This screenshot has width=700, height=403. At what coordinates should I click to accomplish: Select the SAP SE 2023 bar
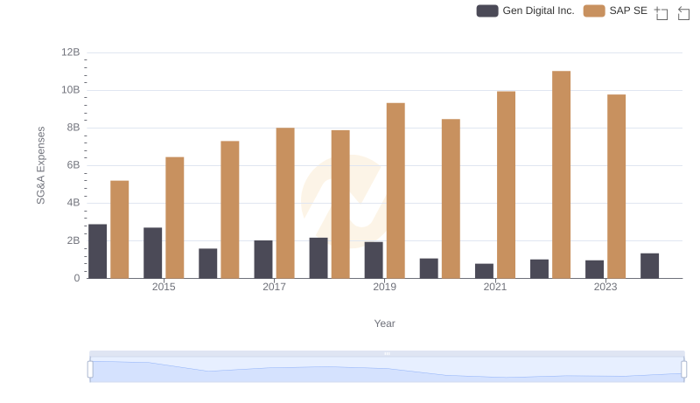[617, 186]
